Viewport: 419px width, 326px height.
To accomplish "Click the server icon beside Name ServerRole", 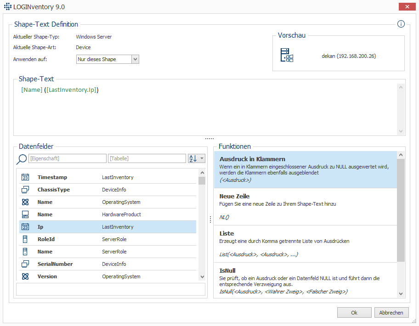I will point(25,252).
